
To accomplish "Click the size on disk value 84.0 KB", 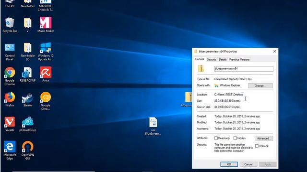I will coord(227,107).
